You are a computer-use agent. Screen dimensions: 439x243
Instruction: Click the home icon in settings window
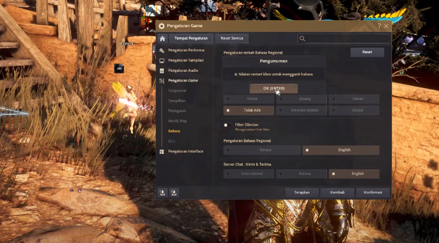(x=163, y=39)
